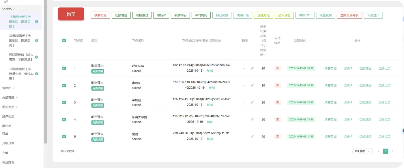Edit remark pencil icon for 余杭区 node
Image resolution: width=404 pixels, height=168 pixels.
tap(252, 102)
